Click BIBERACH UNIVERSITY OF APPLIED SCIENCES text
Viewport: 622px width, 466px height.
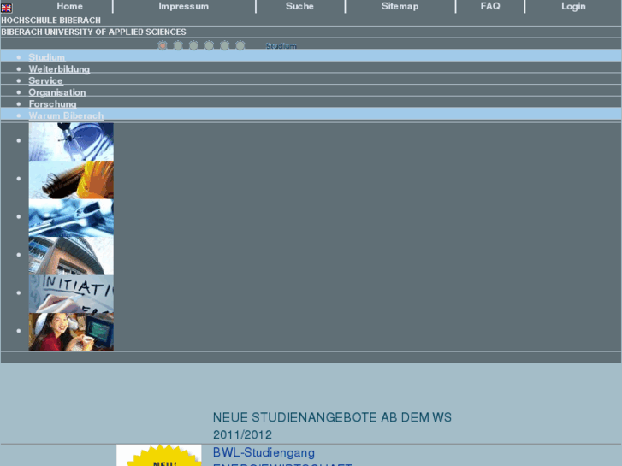[93, 32]
